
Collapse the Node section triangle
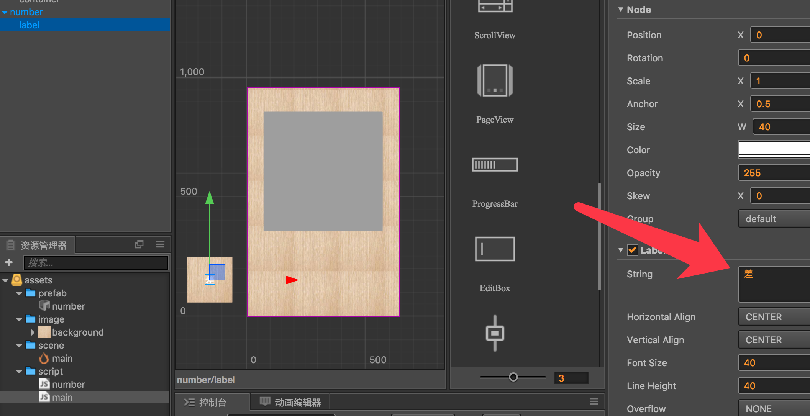[x=621, y=10]
